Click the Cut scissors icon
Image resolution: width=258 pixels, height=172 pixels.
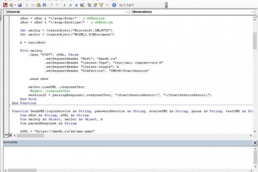click(x=27, y=5)
